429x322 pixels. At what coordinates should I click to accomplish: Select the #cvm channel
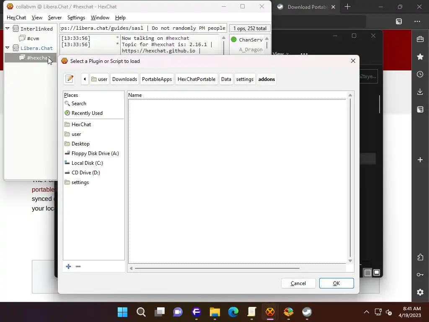tap(33, 38)
